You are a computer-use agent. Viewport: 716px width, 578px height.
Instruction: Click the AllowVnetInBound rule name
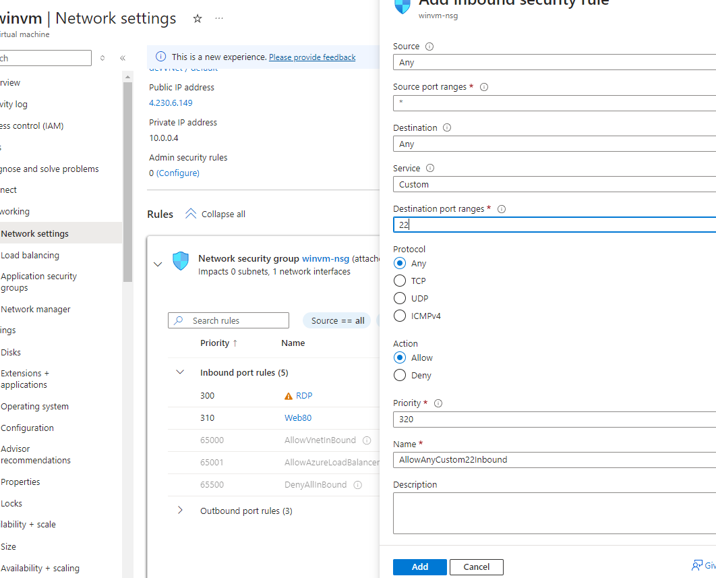click(320, 440)
